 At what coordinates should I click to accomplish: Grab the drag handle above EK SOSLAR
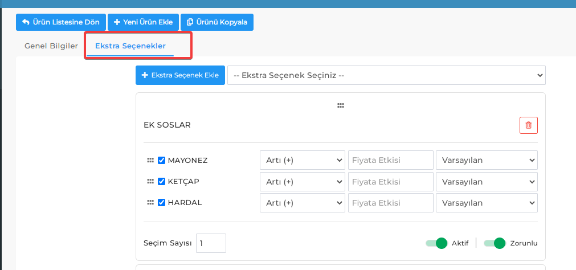[x=341, y=106]
